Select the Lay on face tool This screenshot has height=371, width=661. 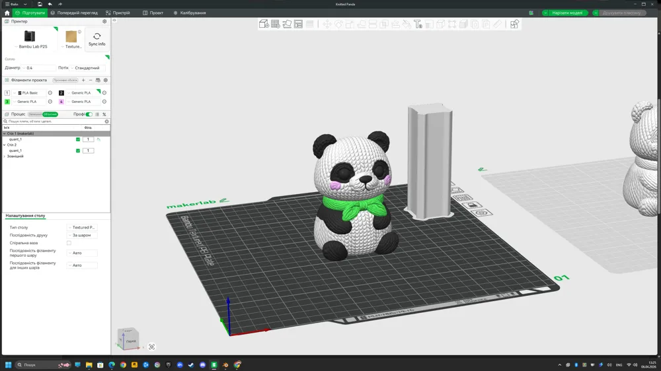pyautogui.click(x=362, y=24)
